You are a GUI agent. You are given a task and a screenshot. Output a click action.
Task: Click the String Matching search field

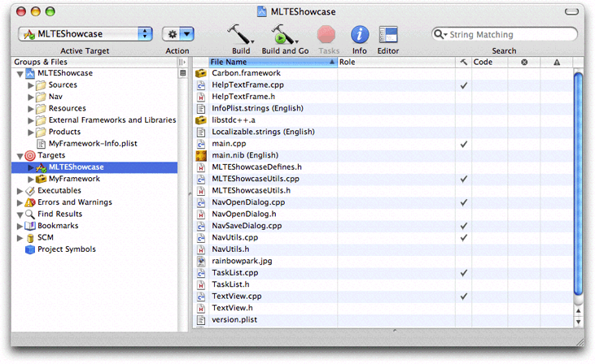(509, 35)
